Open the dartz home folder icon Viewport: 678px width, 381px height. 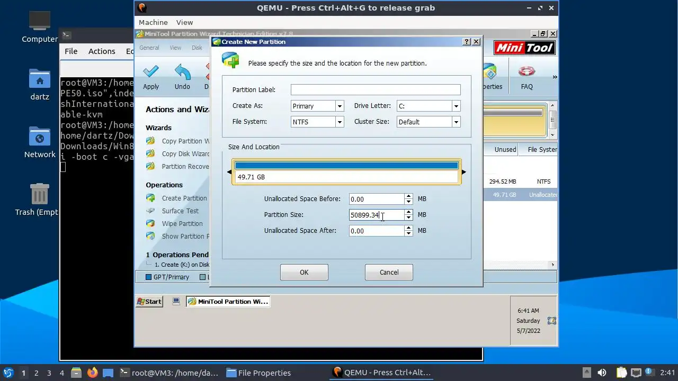pyautogui.click(x=40, y=79)
